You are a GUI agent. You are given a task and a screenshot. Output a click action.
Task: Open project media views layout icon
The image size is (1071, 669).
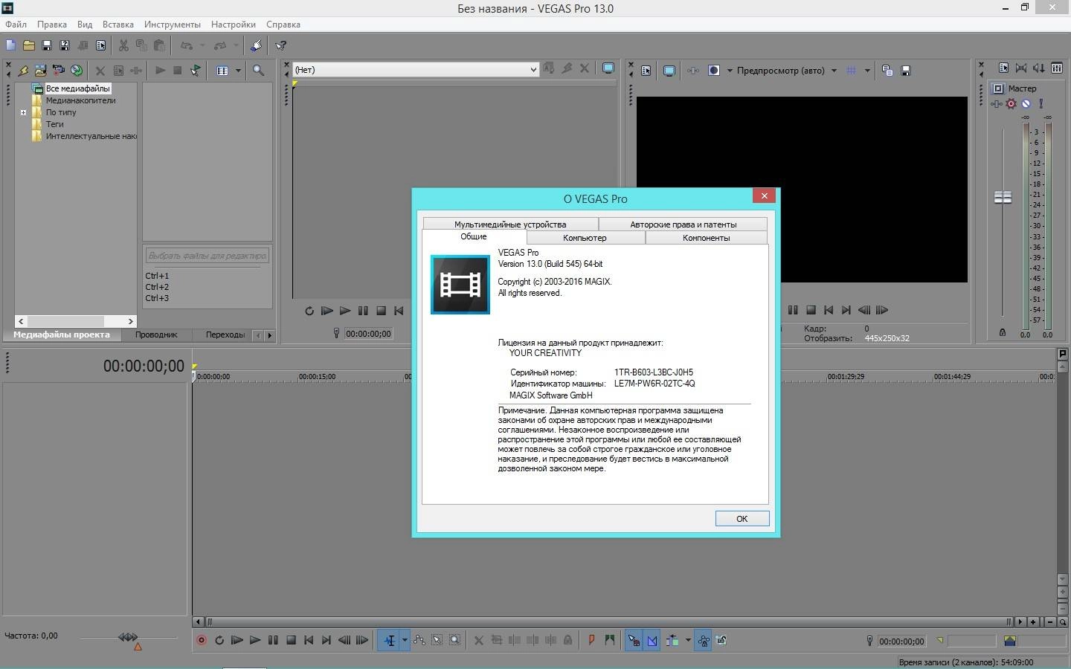pos(222,71)
